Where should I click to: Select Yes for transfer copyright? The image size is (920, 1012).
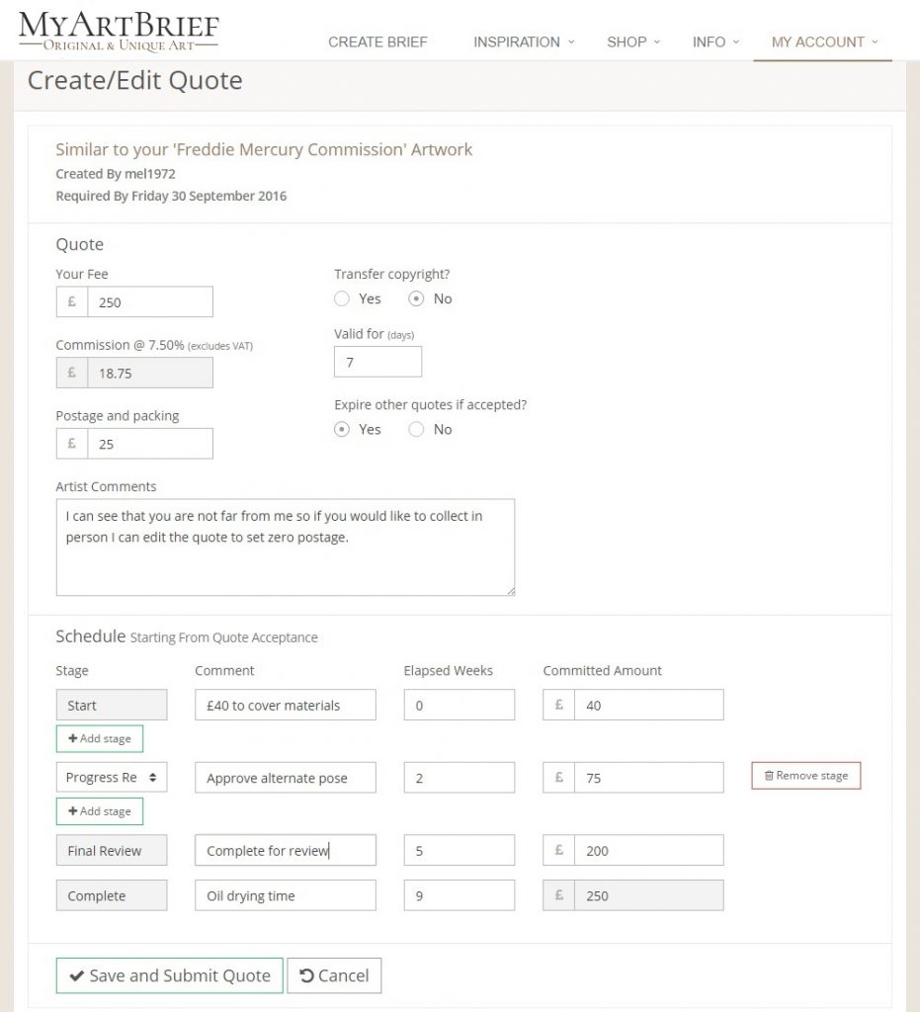[342, 298]
